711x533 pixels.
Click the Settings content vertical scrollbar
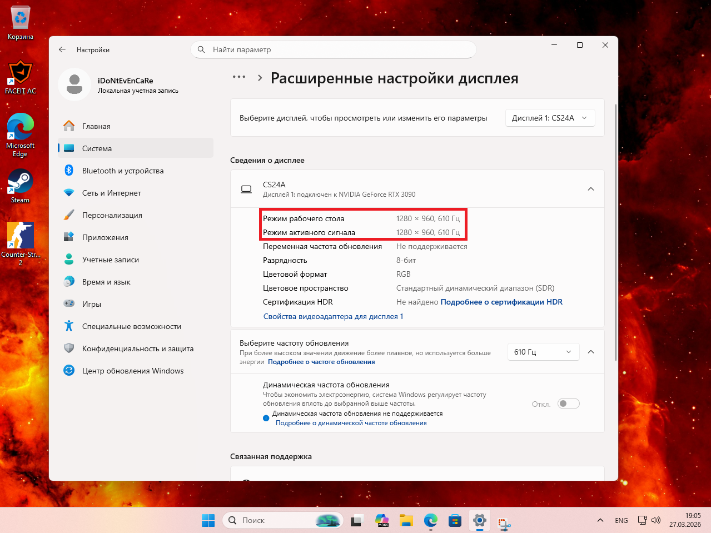[615, 233]
